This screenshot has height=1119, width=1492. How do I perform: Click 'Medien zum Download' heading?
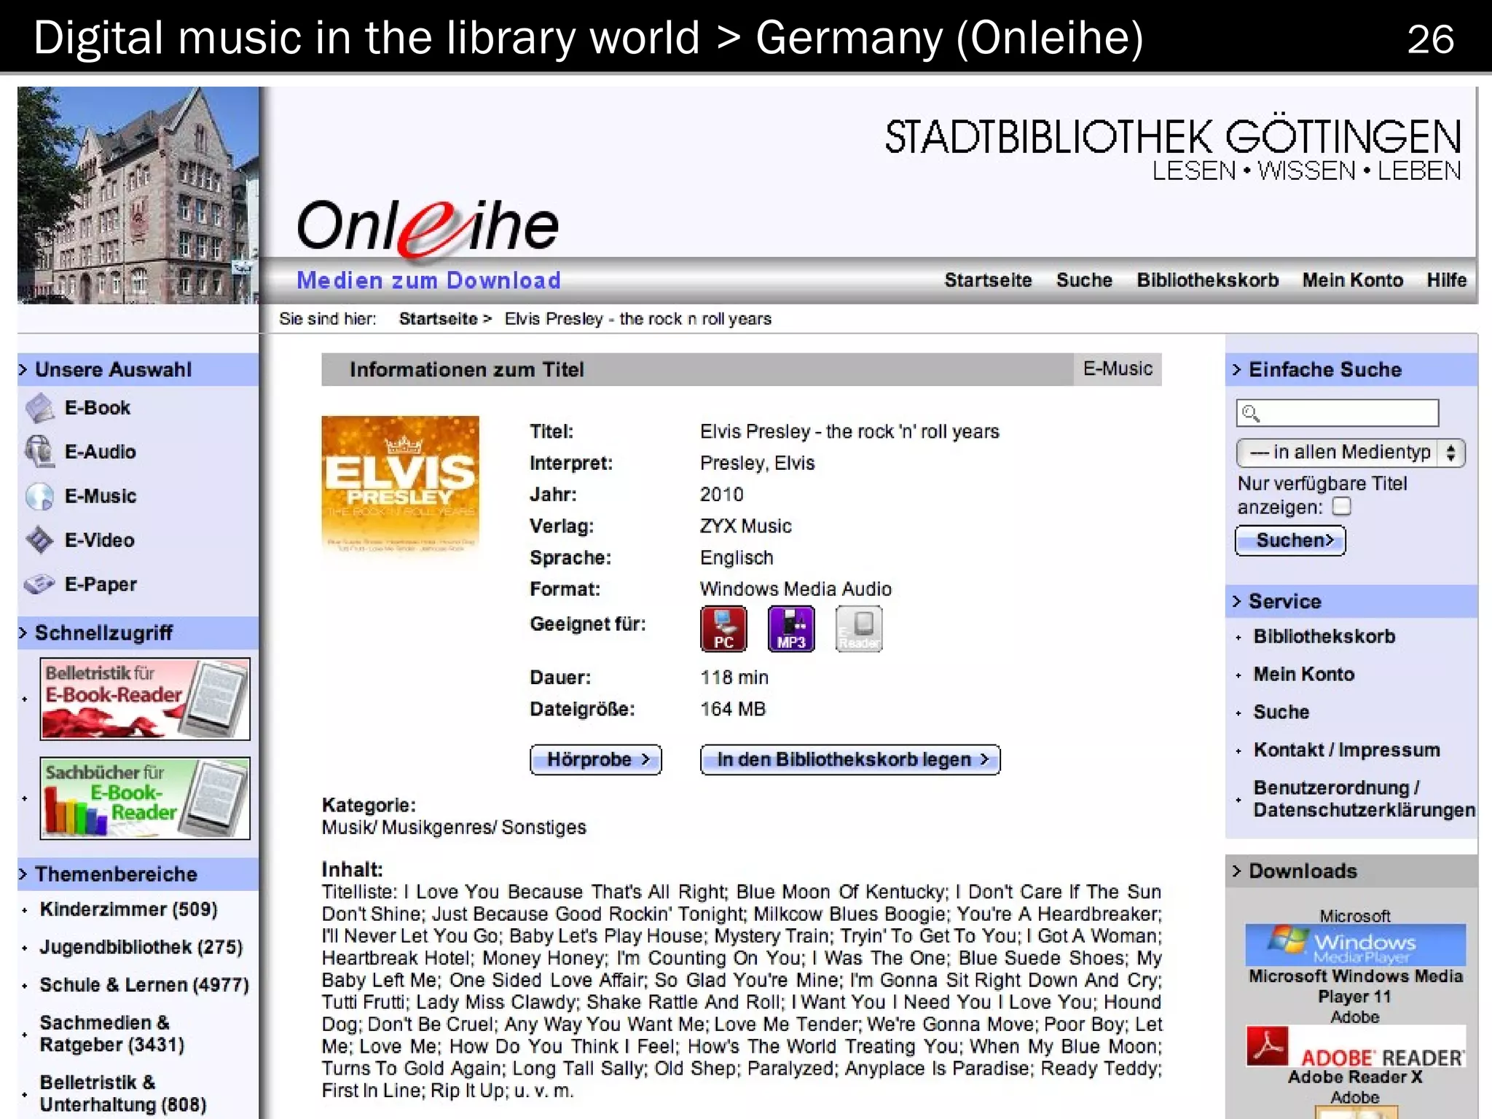428,280
